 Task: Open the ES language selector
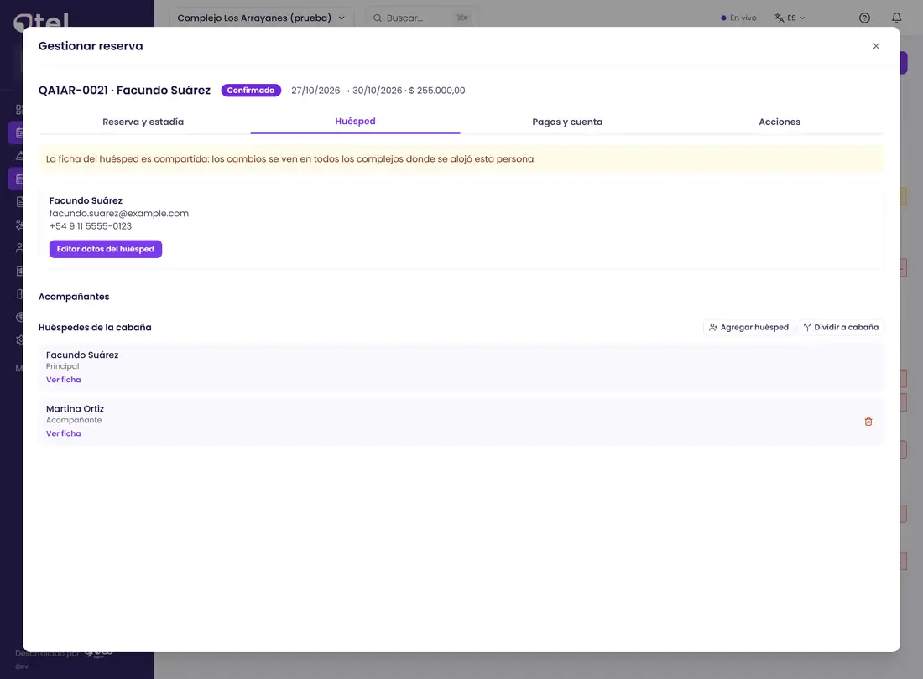pyautogui.click(x=790, y=18)
